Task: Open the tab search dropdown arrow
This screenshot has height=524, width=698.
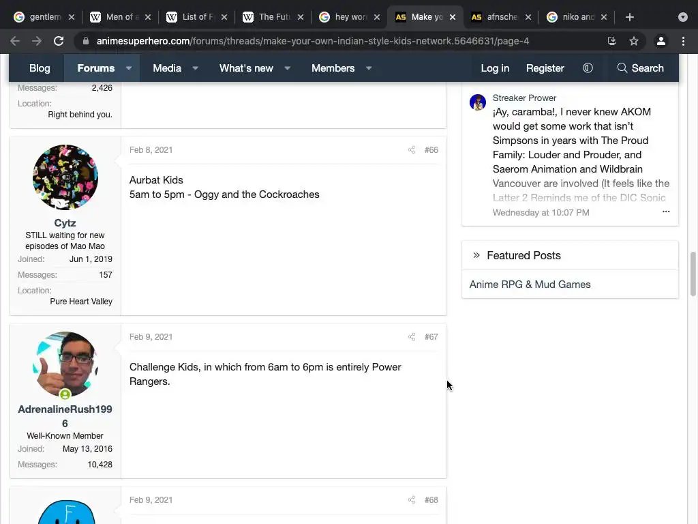Action: point(683,17)
